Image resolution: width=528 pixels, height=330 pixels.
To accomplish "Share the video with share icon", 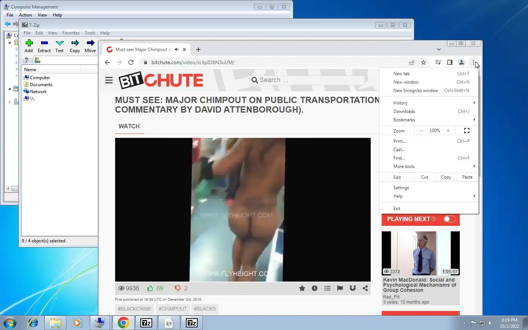I will click(x=365, y=288).
